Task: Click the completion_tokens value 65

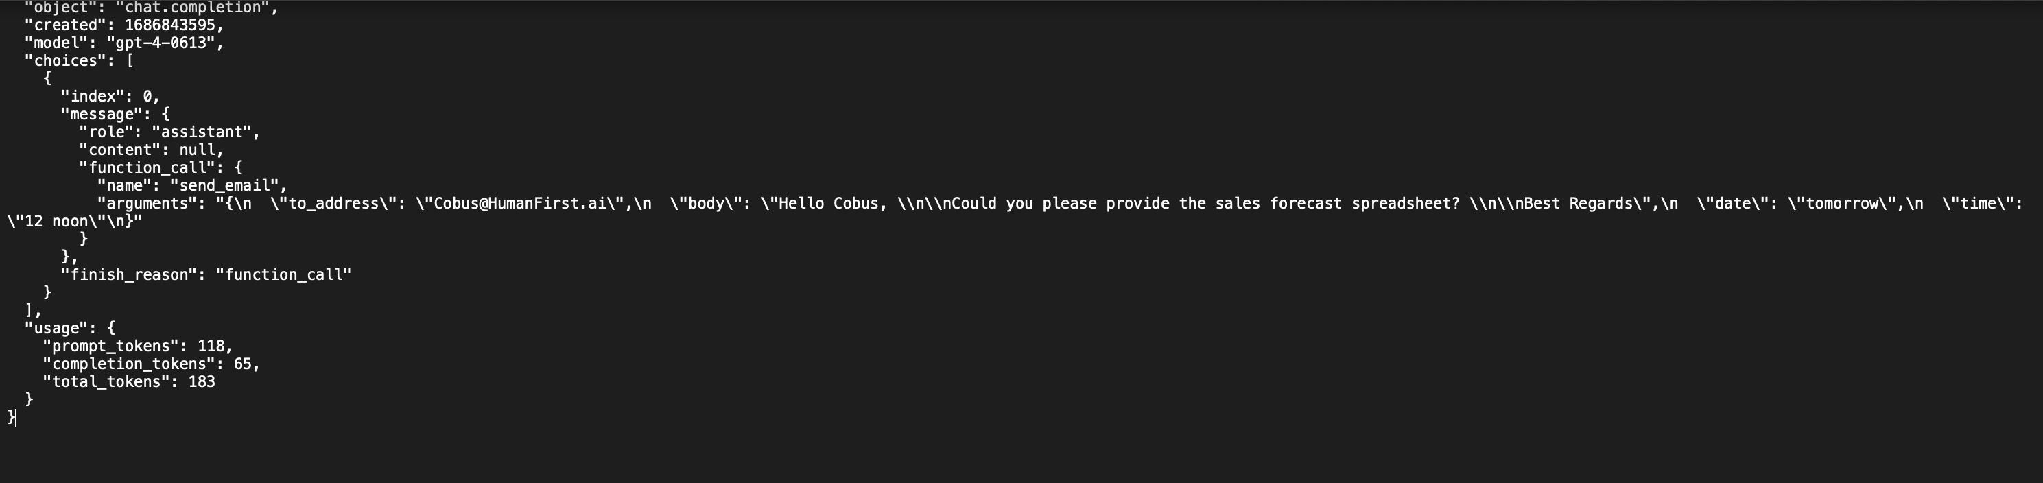Action: click(243, 364)
